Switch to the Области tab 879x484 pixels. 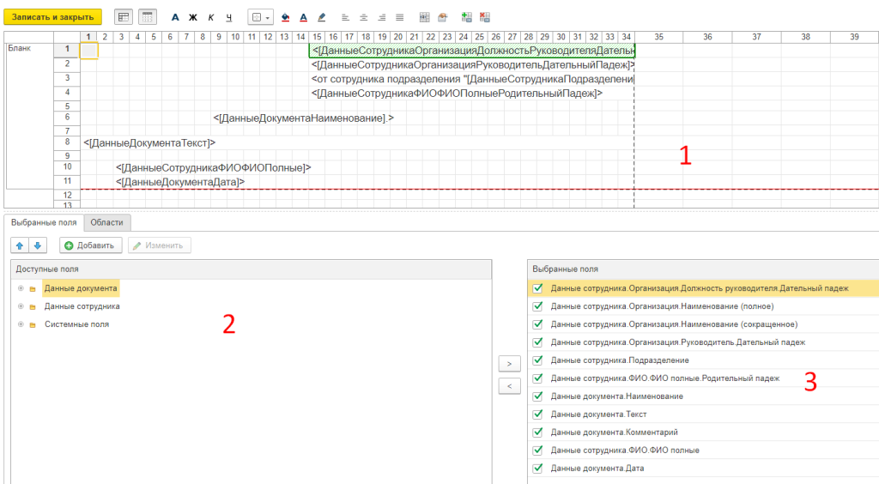(107, 222)
